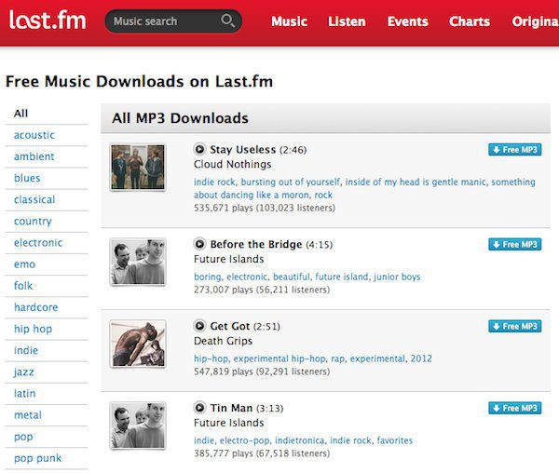Viewport: 559px width, 473px height.
Task: Open Tin Man artwork thumbnail
Action: pyautogui.click(x=138, y=426)
